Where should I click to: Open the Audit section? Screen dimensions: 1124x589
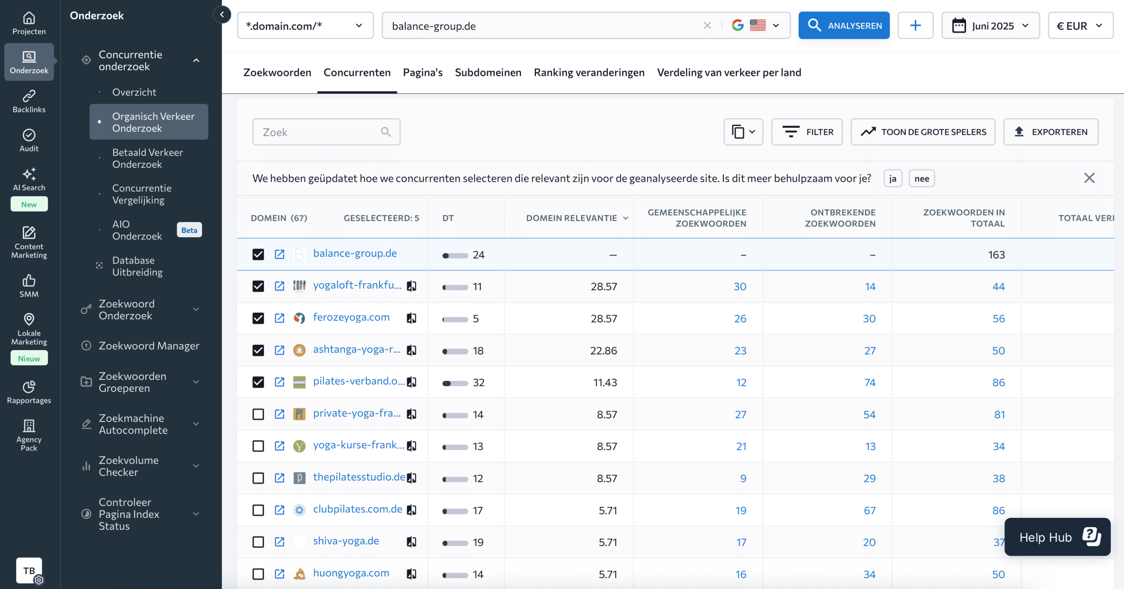[x=29, y=141]
